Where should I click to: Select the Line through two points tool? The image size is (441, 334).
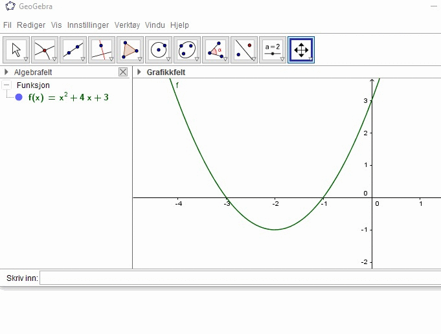(73, 50)
